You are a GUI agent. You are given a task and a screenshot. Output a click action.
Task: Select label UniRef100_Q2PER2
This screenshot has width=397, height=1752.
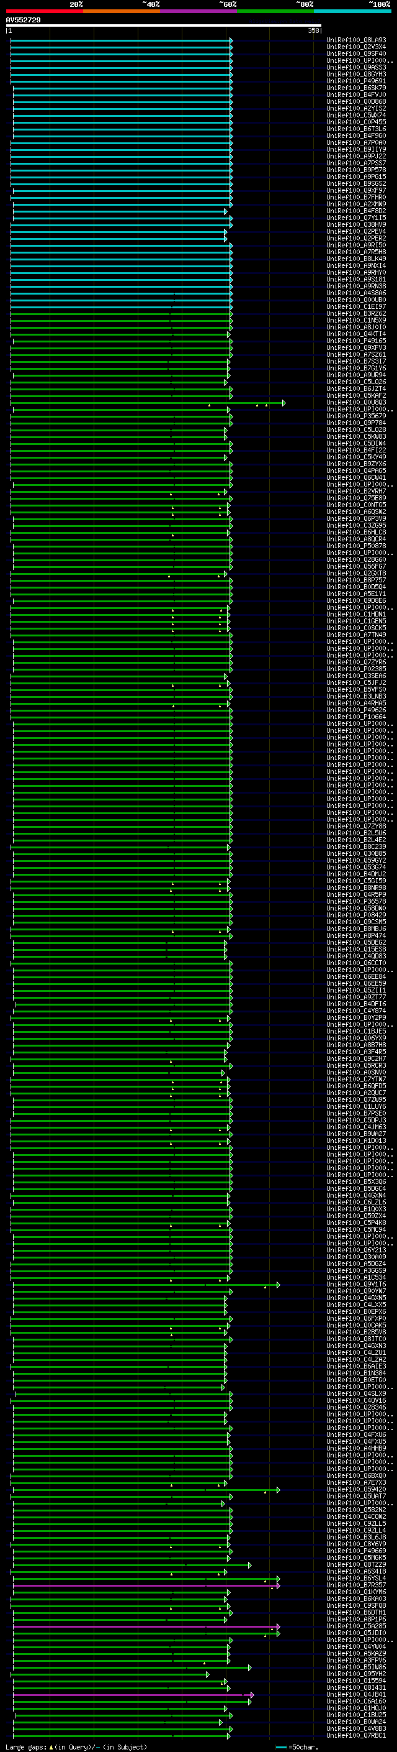click(x=356, y=238)
